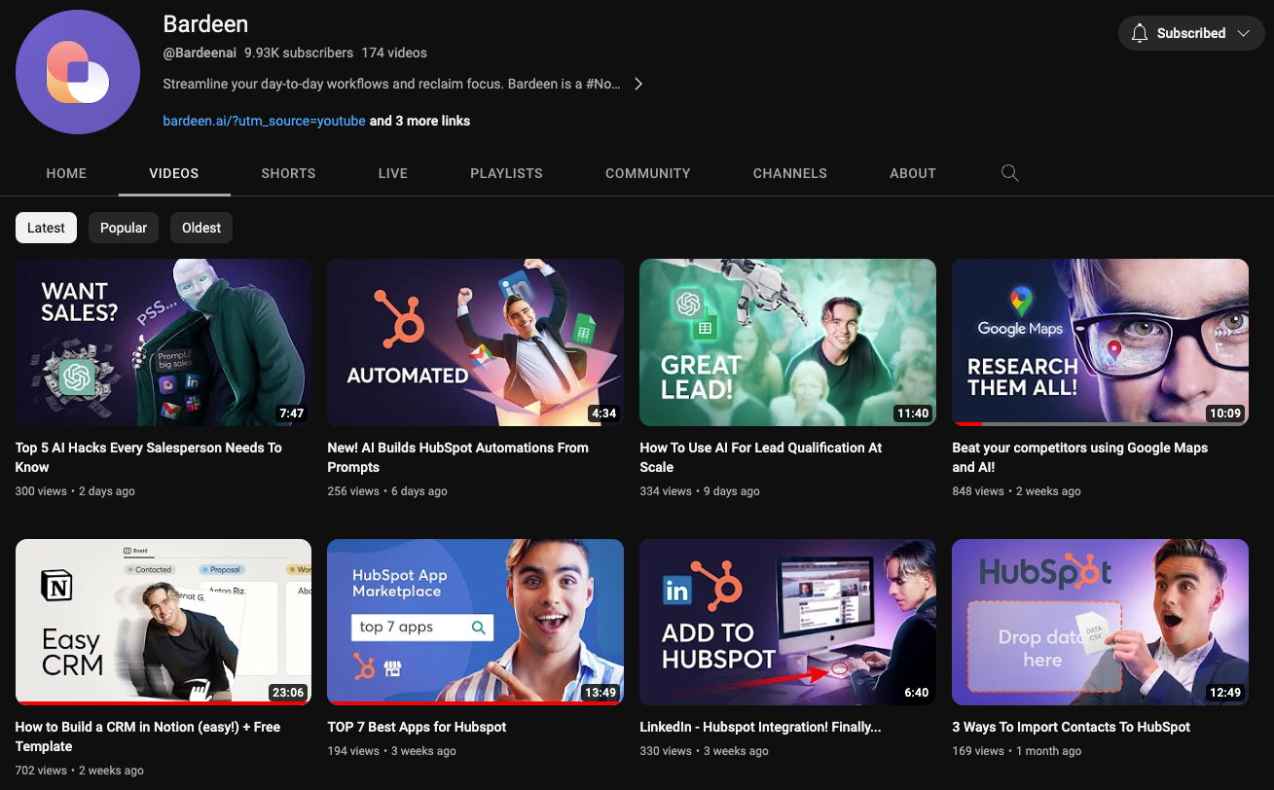Viewport: 1274px width, 790px height.
Task: Open "Top 5 AI Hacks Every Salesperson Needs To Know"
Action: 148,457
